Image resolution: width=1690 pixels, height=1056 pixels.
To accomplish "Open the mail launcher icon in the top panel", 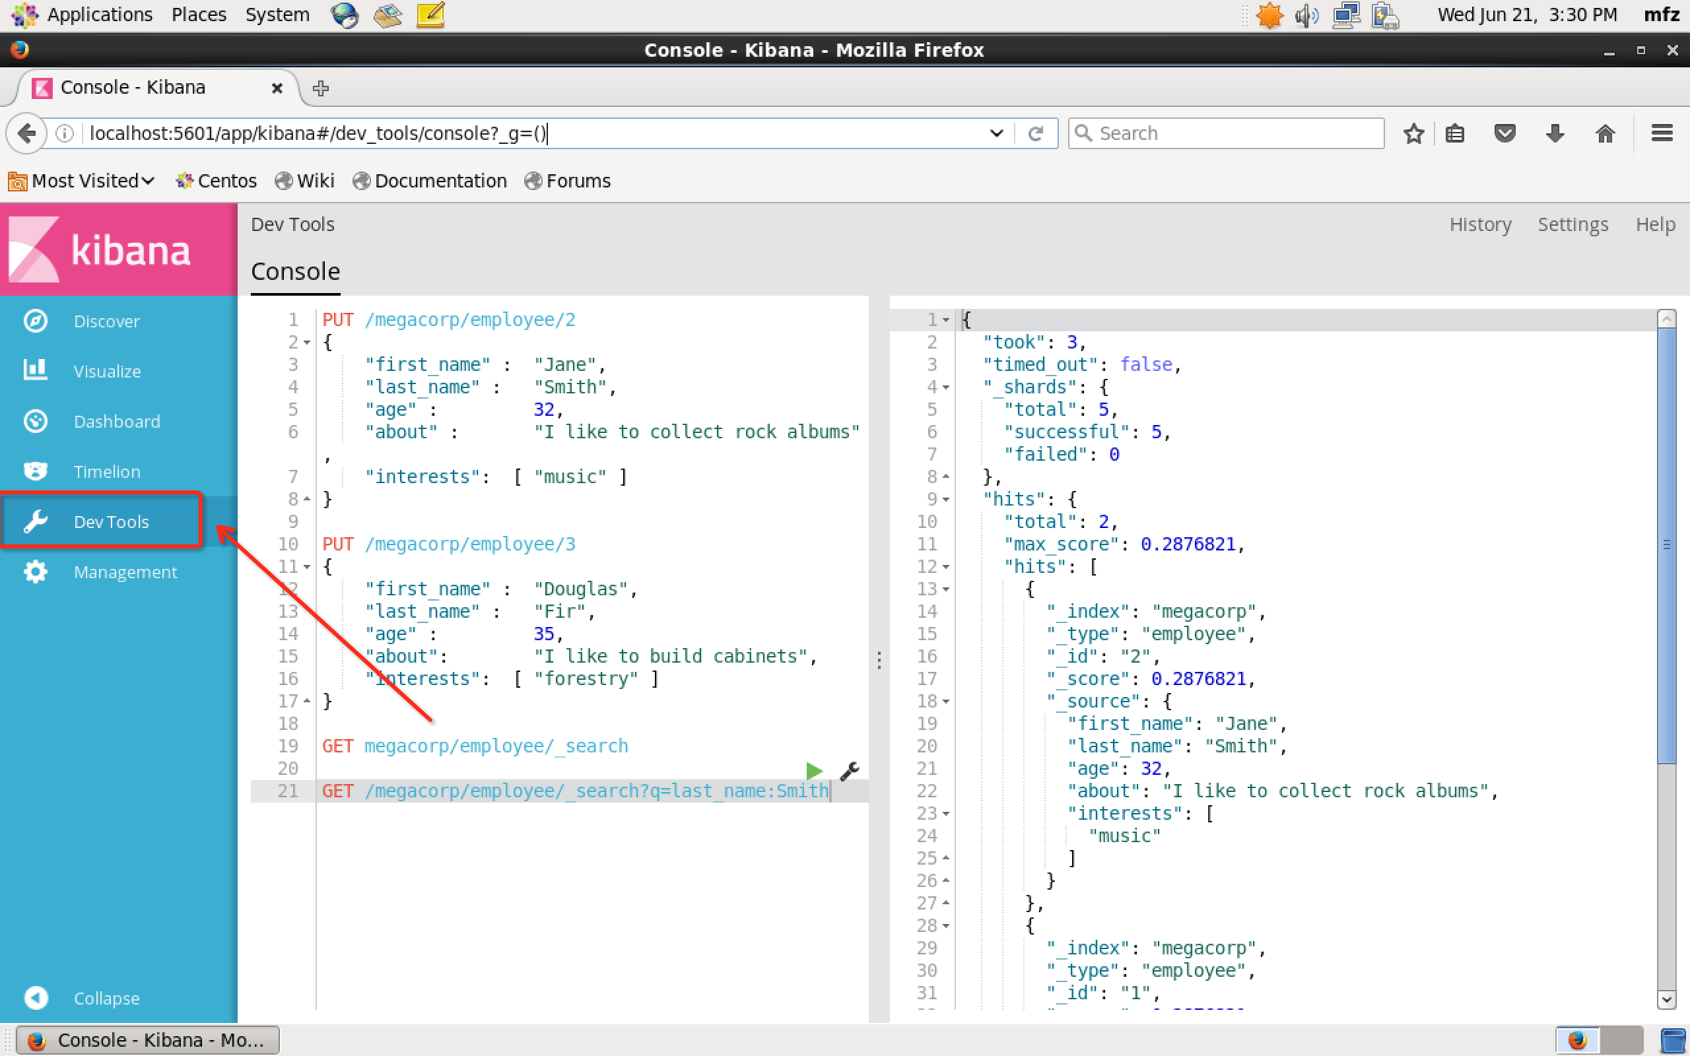I will click(388, 15).
